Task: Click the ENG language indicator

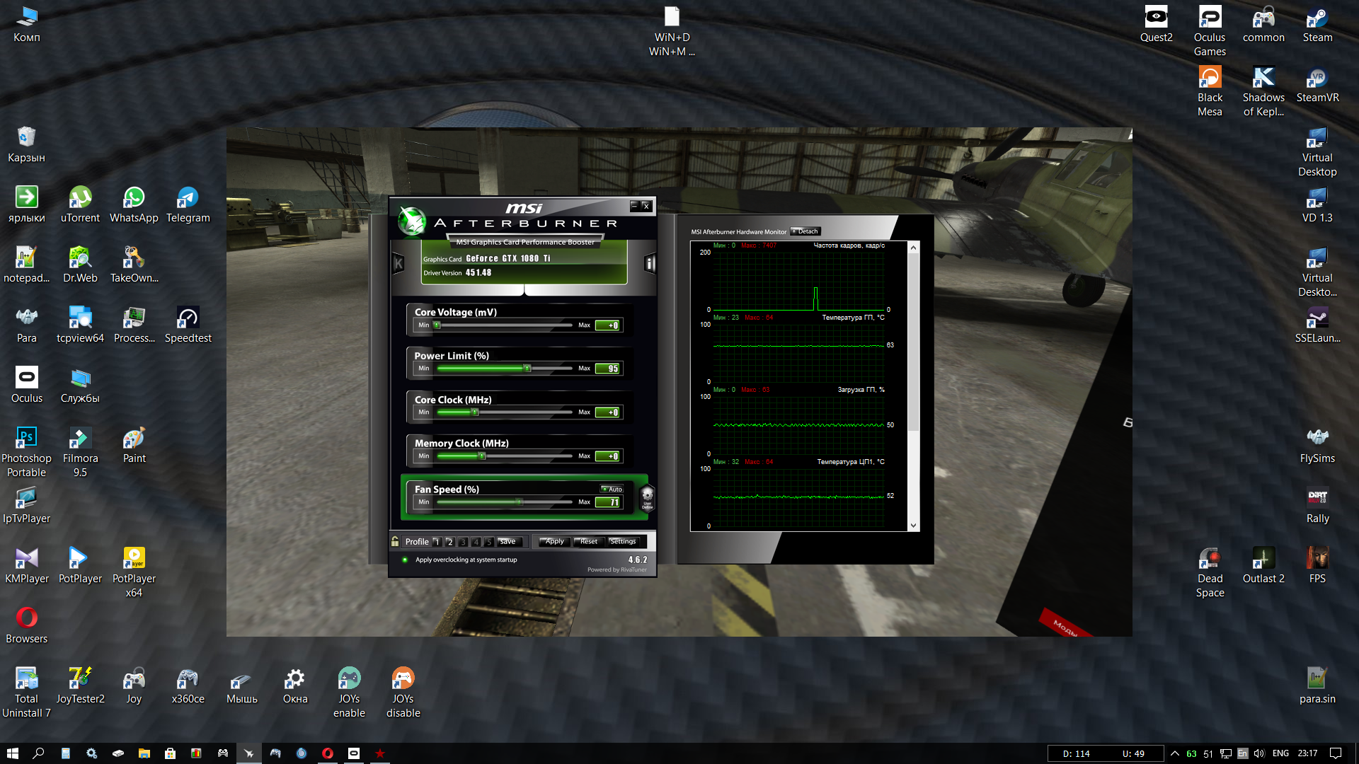Action: pos(1280,753)
